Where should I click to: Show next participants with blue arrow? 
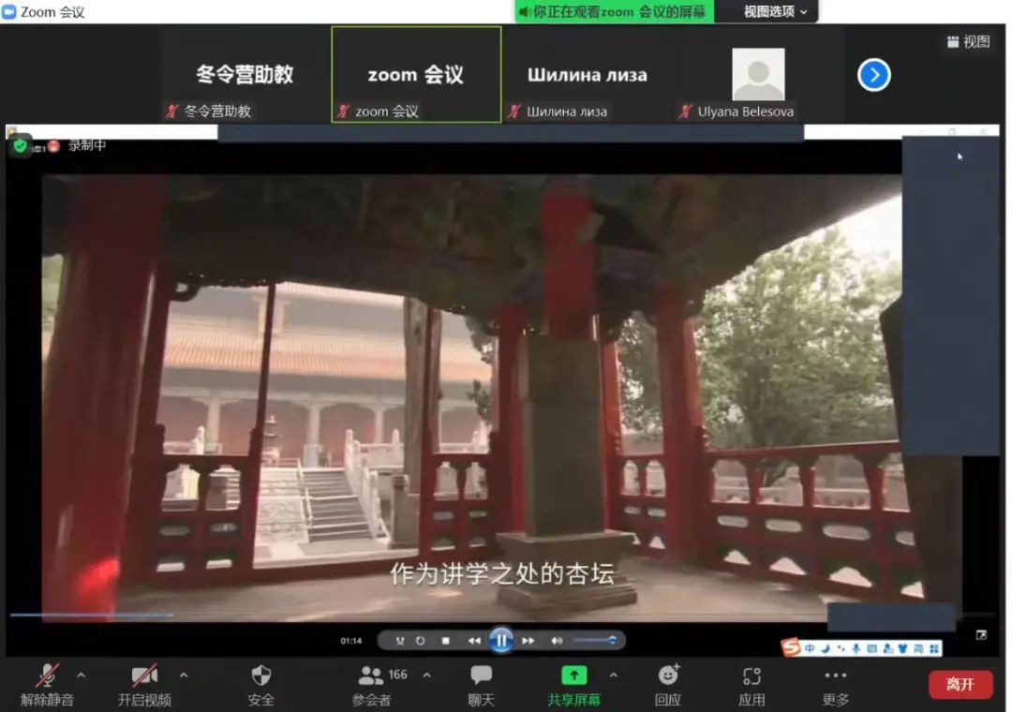tap(873, 75)
